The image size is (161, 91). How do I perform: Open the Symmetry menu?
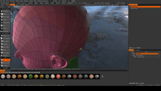[12, 1]
